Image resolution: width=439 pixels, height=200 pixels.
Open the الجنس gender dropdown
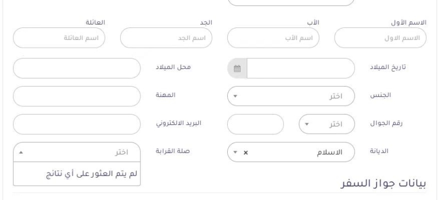(291, 96)
